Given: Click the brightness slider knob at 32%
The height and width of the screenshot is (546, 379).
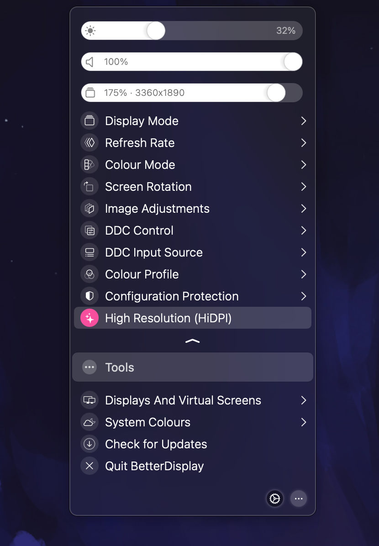Looking at the screenshot, I should coord(156,31).
